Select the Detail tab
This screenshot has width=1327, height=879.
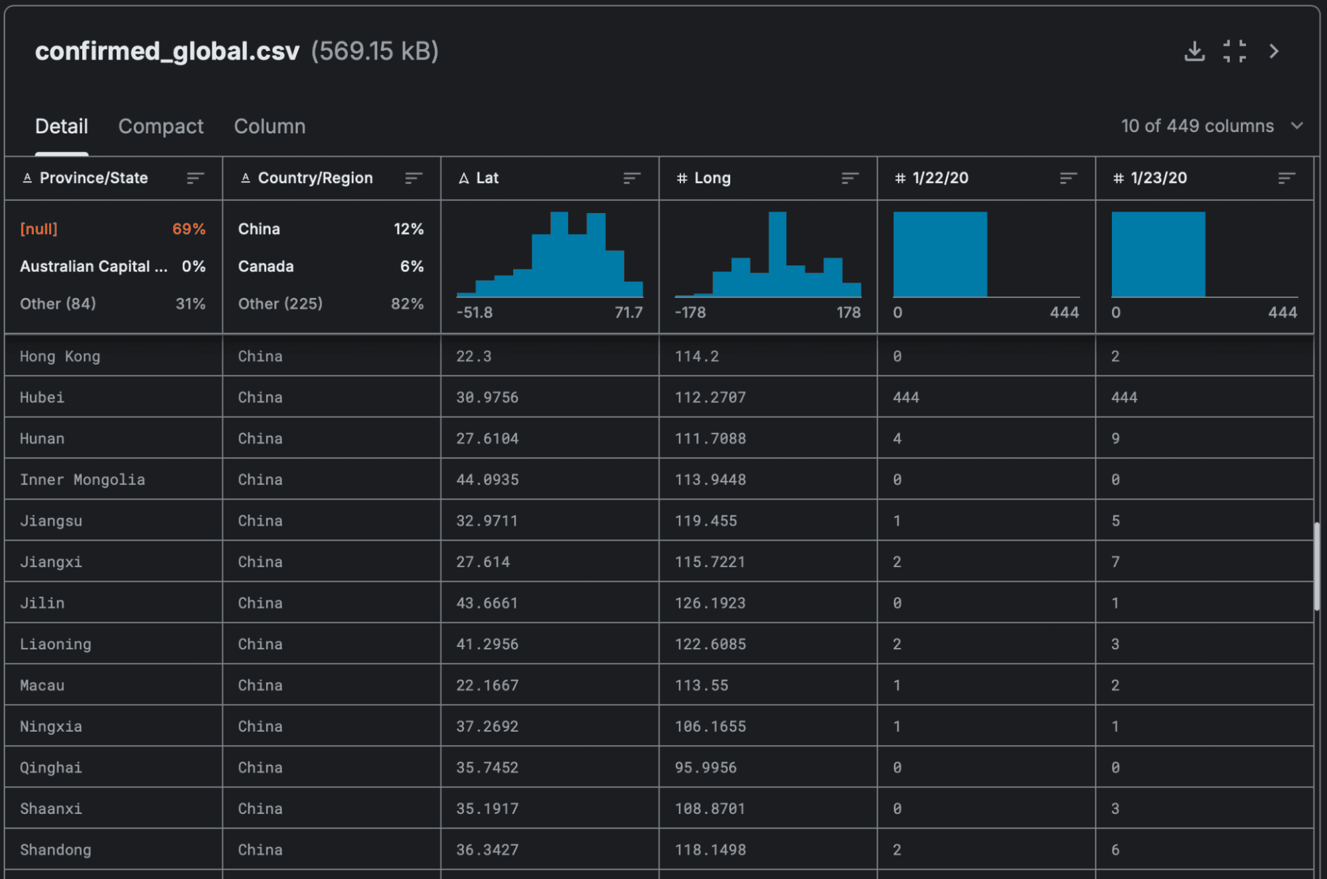[61, 126]
